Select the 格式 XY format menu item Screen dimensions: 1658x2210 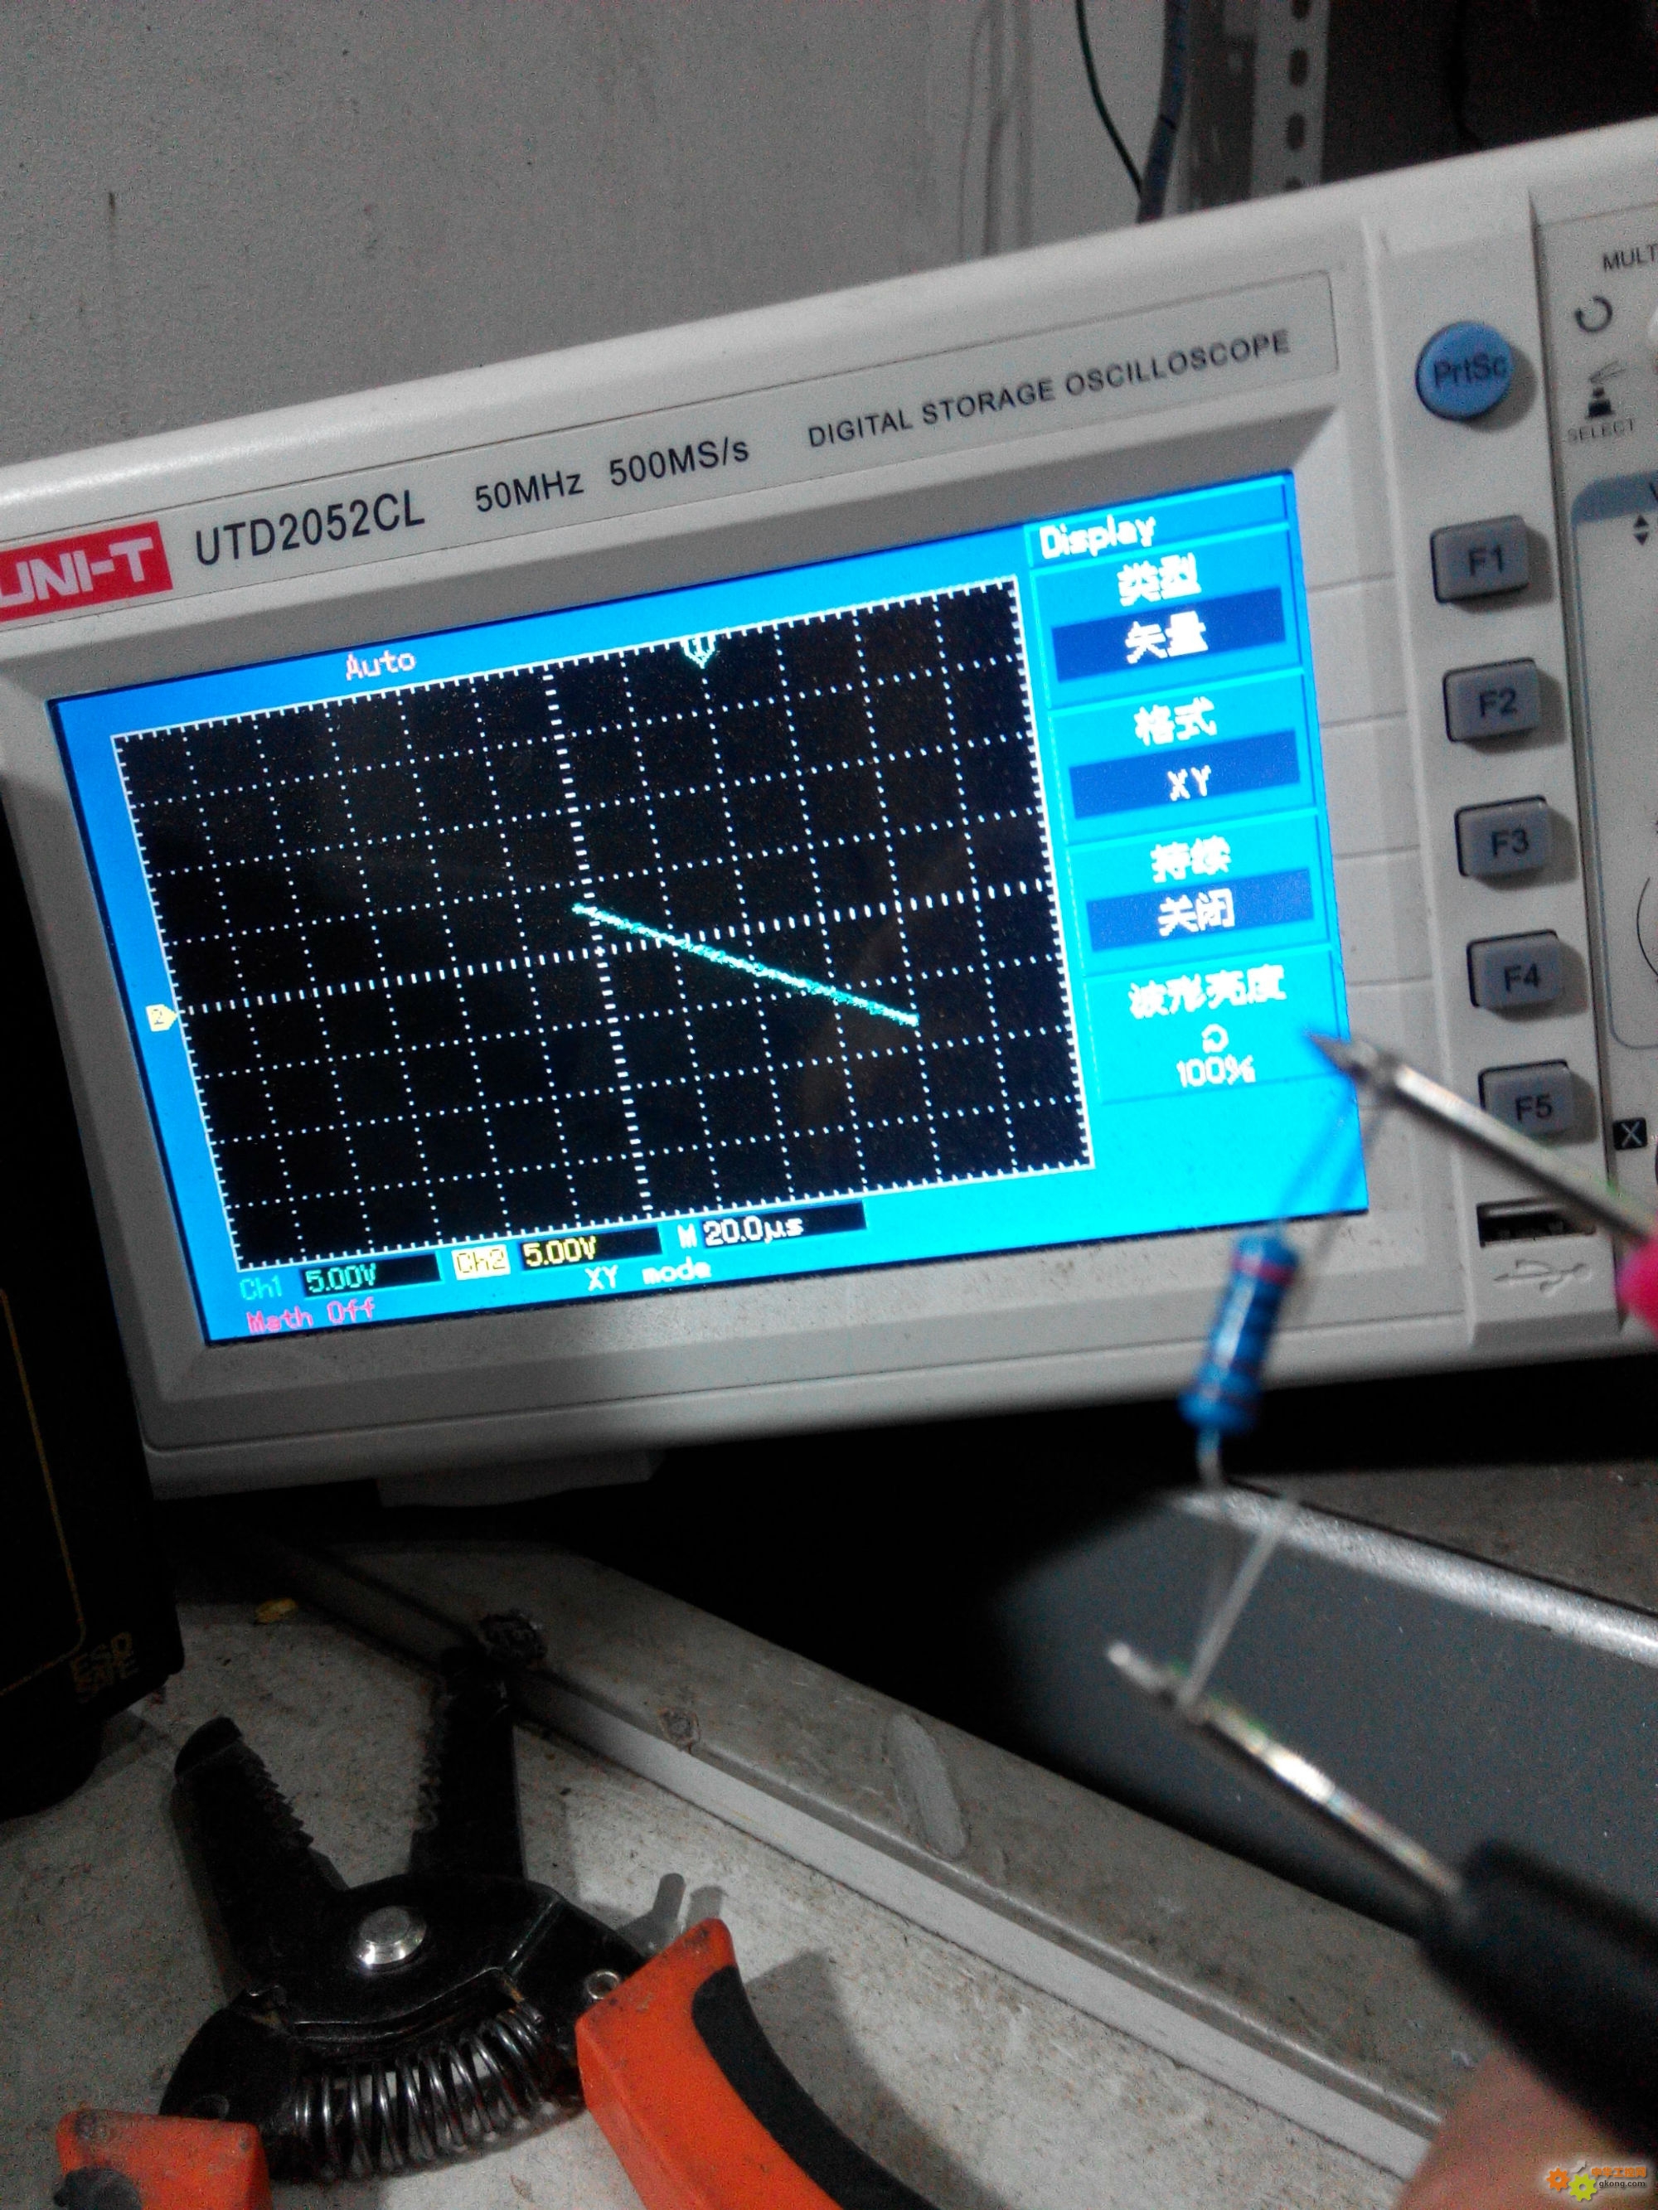(1181, 754)
